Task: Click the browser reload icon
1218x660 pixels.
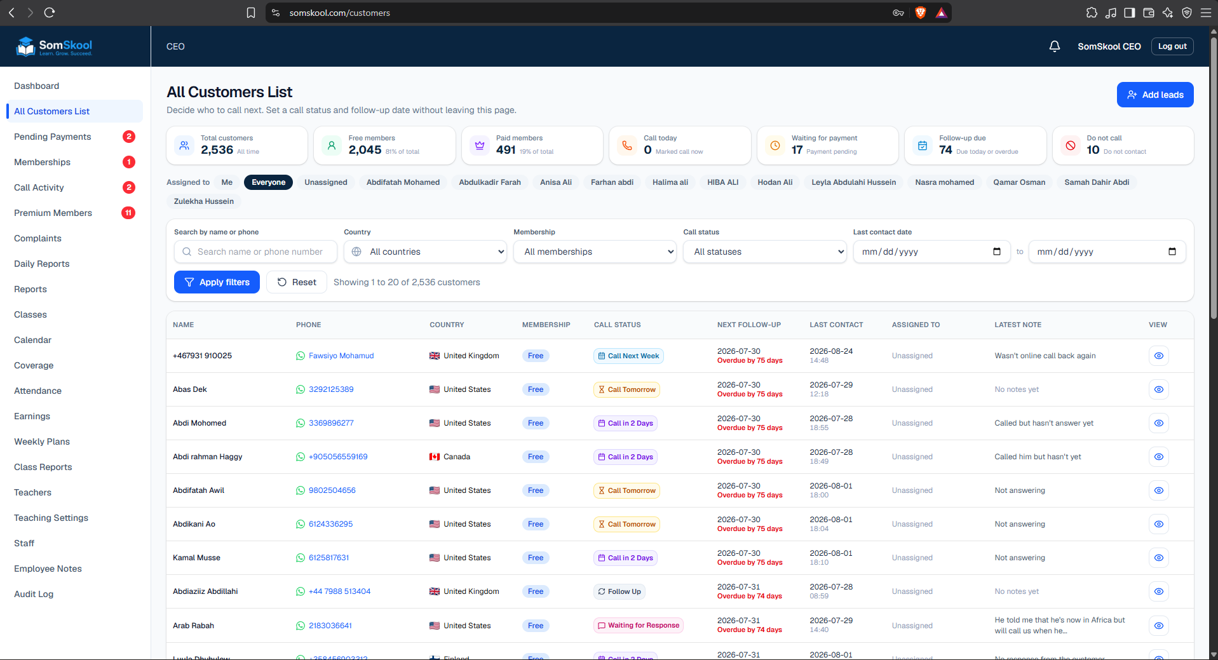Action: click(x=50, y=13)
